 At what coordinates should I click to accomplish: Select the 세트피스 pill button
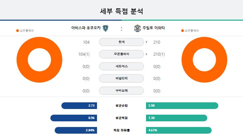121,66
